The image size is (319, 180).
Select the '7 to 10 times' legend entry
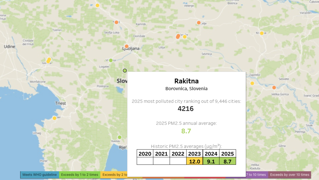point(257,175)
